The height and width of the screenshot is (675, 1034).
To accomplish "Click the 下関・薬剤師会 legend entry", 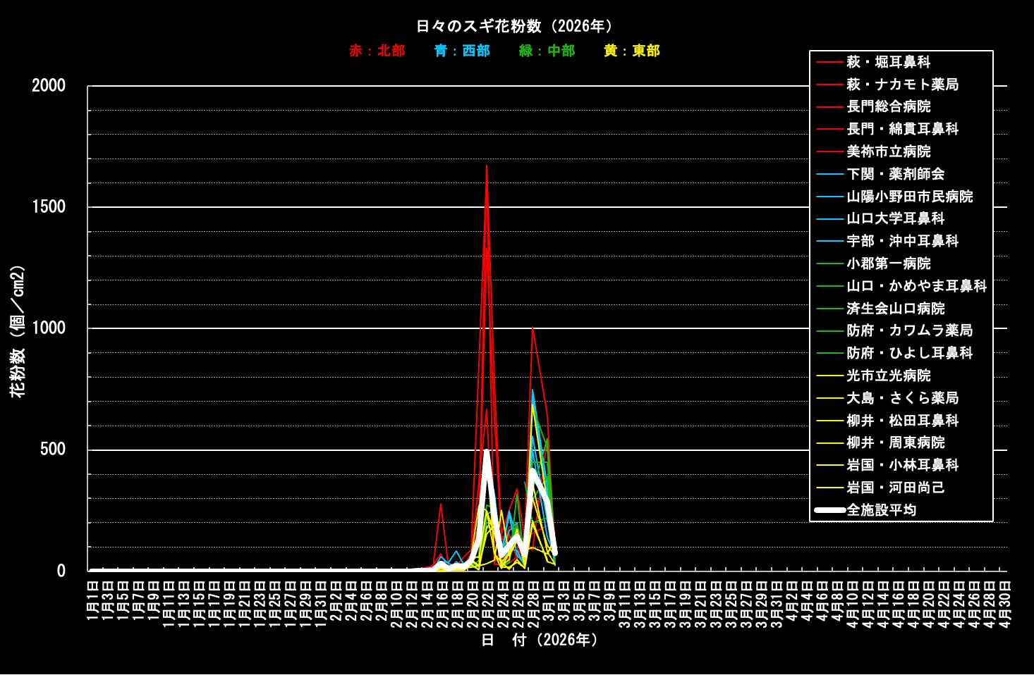I will [x=895, y=174].
